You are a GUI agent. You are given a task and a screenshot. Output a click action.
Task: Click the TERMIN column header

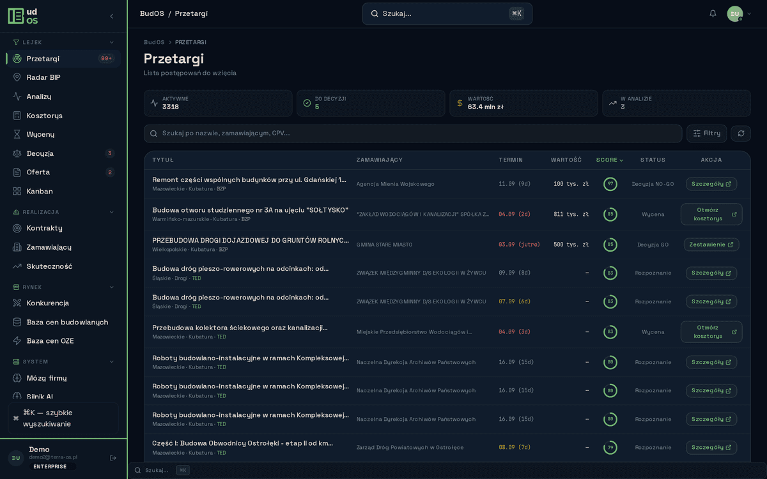tap(511, 160)
